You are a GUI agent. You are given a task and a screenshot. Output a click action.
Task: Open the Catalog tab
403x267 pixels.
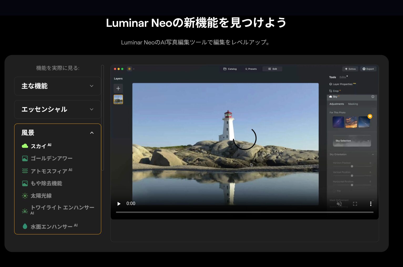230,69
